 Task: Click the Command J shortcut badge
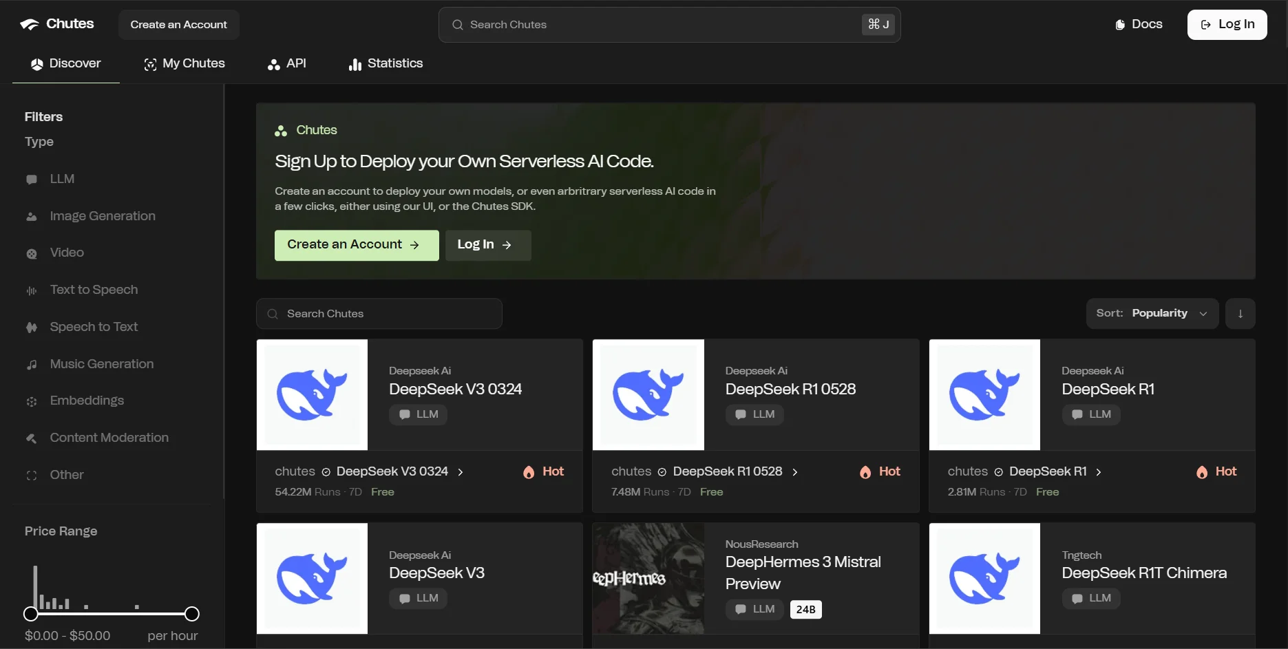878,24
